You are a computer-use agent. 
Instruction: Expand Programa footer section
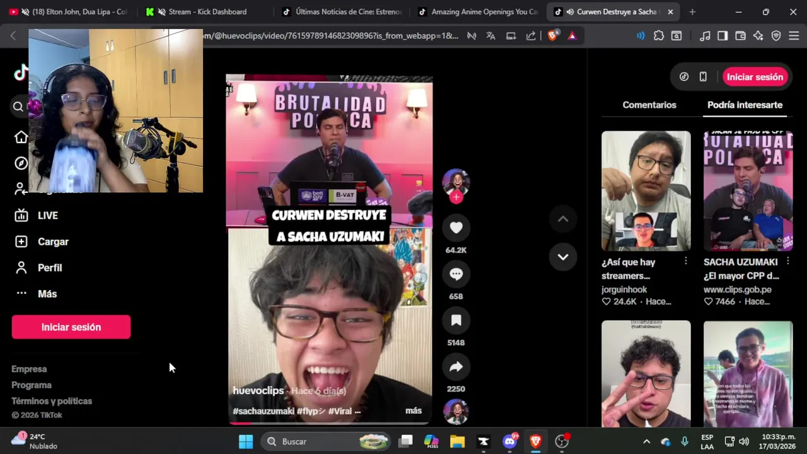pyautogui.click(x=32, y=385)
